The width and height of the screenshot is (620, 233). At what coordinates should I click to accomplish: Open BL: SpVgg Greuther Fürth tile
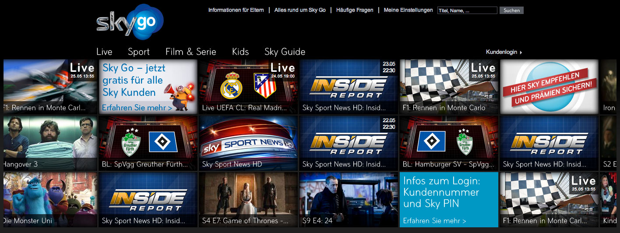tap(148, 143)
